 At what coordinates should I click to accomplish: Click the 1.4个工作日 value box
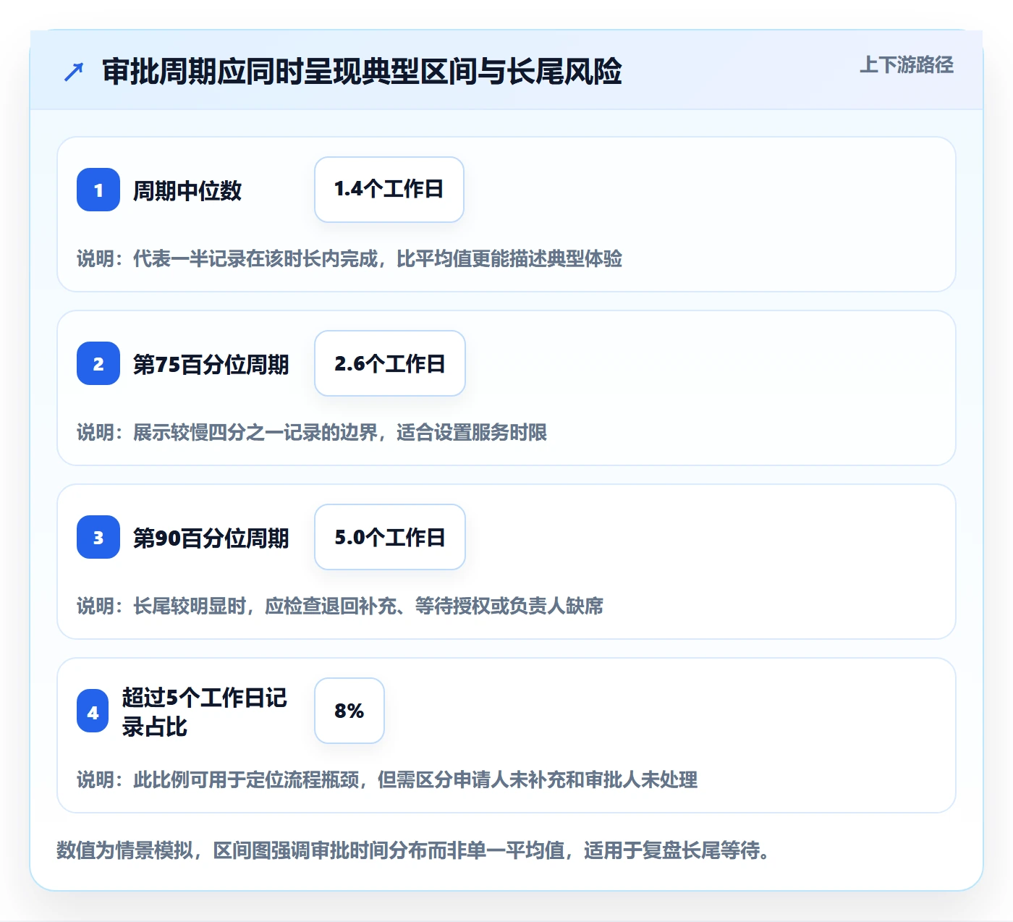pos(389,190)
